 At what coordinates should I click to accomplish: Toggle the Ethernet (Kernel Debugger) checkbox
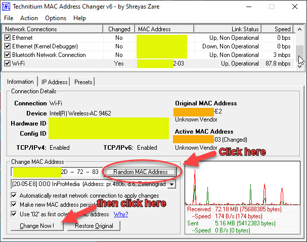click(7, 46)
